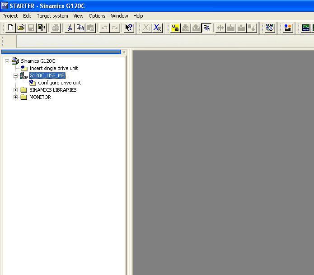Click the load project to PG icon

coord(196,28)
